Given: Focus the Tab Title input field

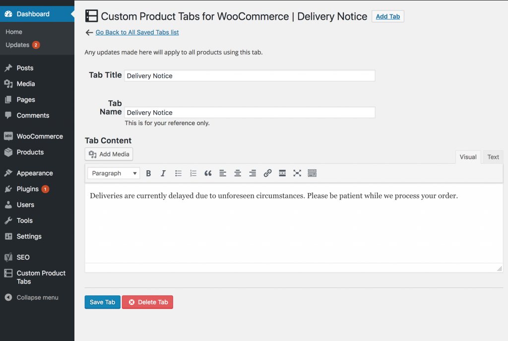Looking at the screenshot, I should coord(250,75).
